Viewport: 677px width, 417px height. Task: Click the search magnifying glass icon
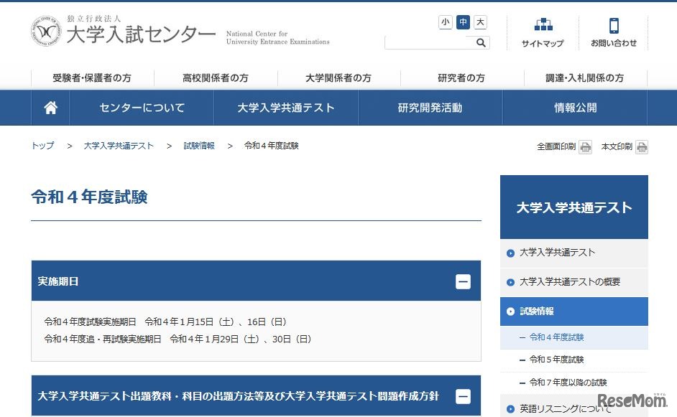click(x=480, y=43)
